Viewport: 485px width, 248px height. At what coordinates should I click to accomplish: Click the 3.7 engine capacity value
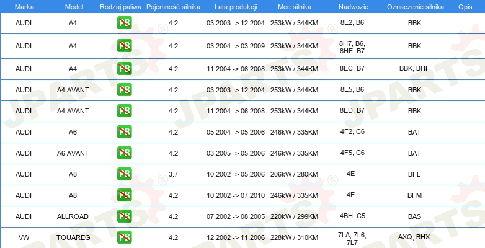click(x=173, y=174)
